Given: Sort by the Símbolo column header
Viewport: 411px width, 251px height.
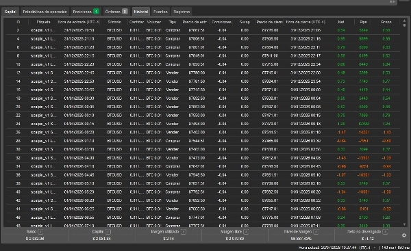Looking at the screenshot, I should [114, 22].
